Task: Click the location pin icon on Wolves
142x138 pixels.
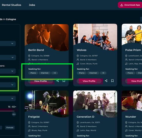Action: pyautogui.click(x=78, y=56)
